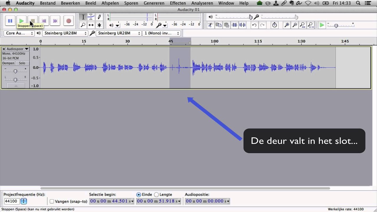Viewport: 377px width, 212px height.
Task: Select the Multi-tool asterisk mode
Action: [99, 25]
